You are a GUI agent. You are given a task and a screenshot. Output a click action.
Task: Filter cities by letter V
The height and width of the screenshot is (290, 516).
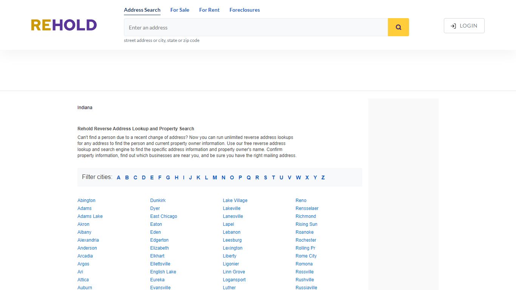(289, 177)
